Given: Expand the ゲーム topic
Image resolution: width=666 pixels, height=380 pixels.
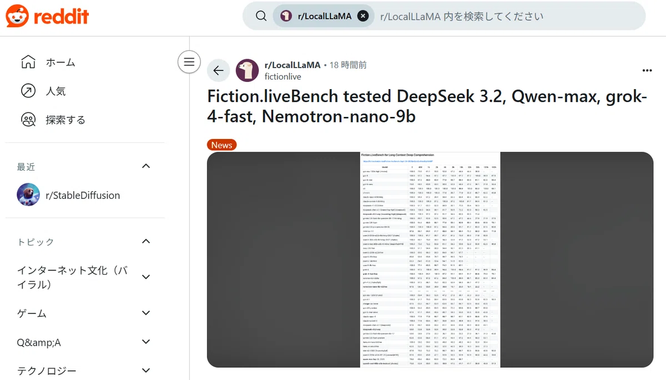Looking at the screenshot, I should (146, 313).
